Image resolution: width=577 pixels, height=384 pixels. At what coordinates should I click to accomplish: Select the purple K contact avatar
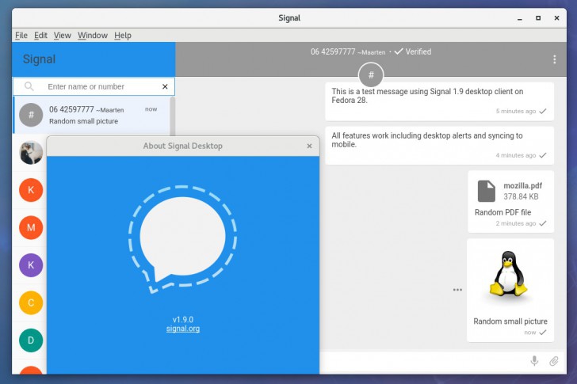31,265
